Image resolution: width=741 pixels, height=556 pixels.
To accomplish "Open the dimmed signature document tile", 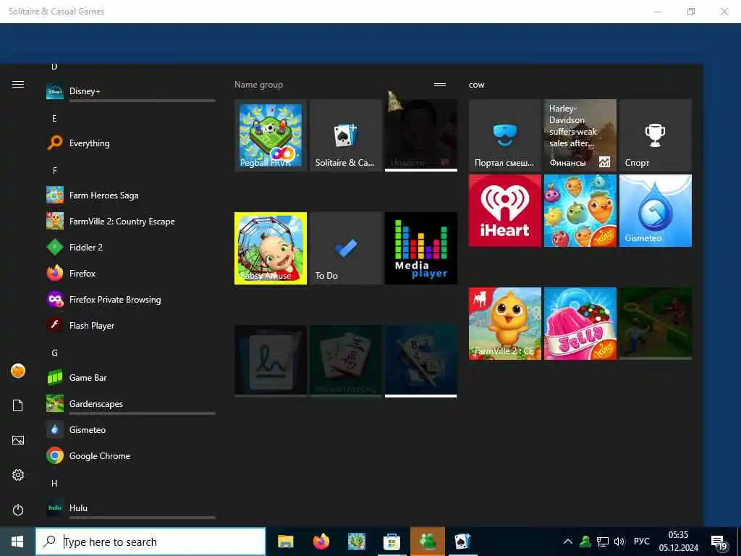I will click(x=271, y=361).
